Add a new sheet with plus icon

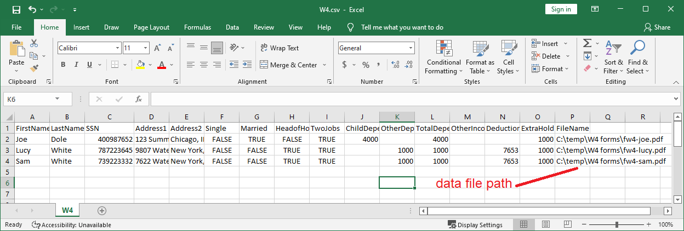(101, 210)
